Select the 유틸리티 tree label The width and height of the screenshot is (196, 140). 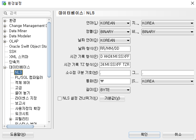tap(22, 119)
